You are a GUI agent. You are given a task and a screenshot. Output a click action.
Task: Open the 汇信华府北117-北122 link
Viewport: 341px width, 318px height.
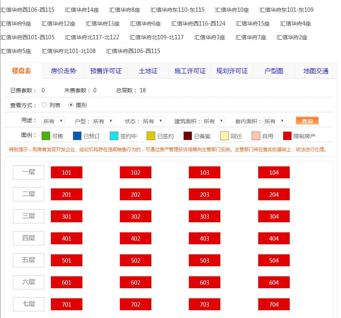click(92, 37)
